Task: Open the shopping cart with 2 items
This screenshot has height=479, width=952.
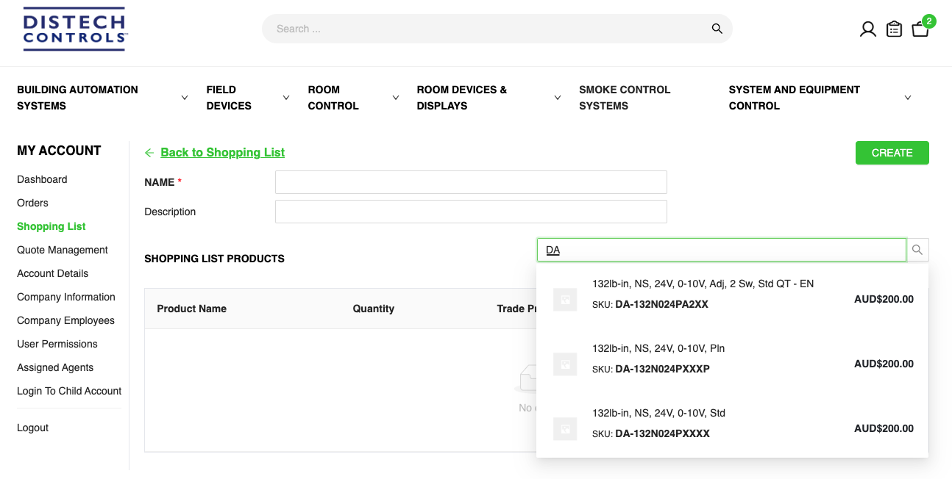Action: point(920,29)
